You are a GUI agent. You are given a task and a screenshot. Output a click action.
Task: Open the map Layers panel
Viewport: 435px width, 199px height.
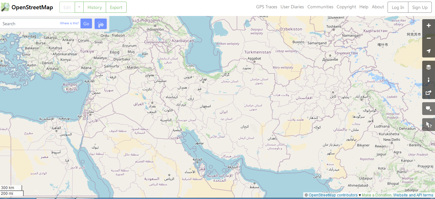(429, 67)
